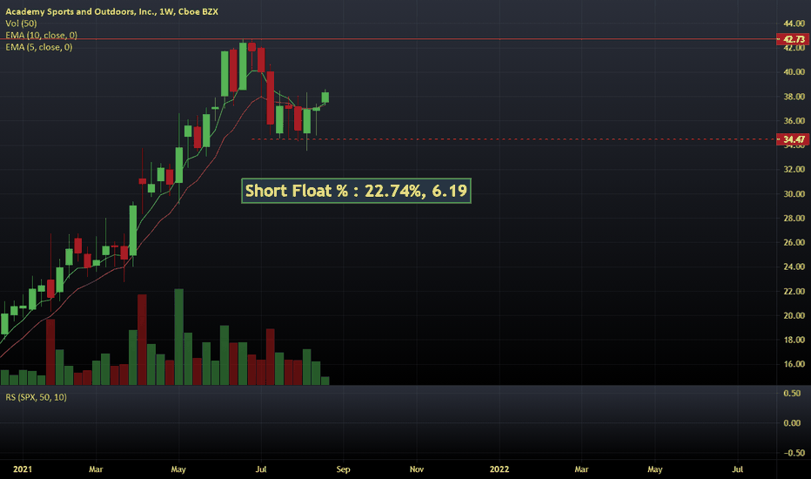Click the 38.00 price axis label
This screenshot has height=479, width=811.
coord(794,97)
